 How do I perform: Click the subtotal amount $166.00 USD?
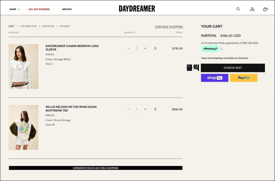tap(230, 36)
